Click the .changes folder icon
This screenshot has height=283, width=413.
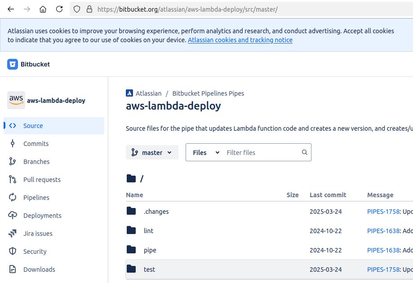click(x=131, y=211)
